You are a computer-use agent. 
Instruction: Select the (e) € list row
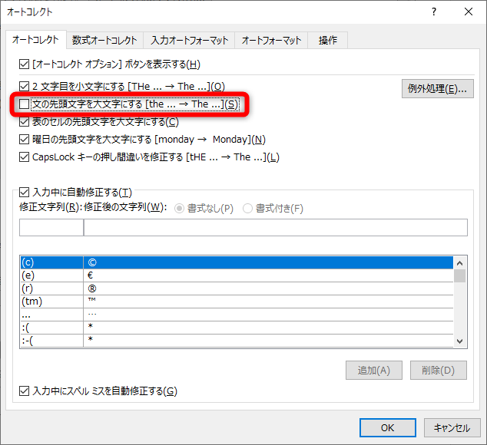coord(237,275)
